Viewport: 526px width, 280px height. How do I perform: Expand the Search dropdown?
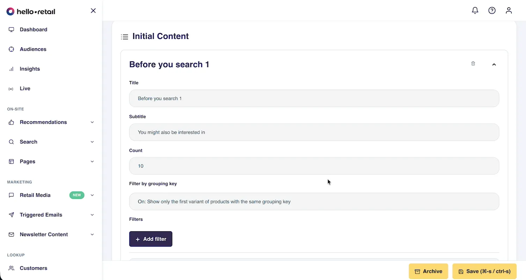tap(92, 142)
